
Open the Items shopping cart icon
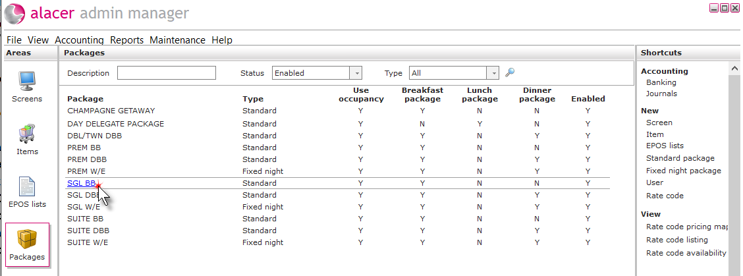tap(27, 134)
